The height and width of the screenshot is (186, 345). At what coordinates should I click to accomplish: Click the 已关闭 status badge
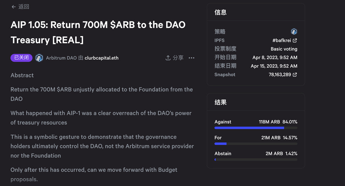point(21,58)
